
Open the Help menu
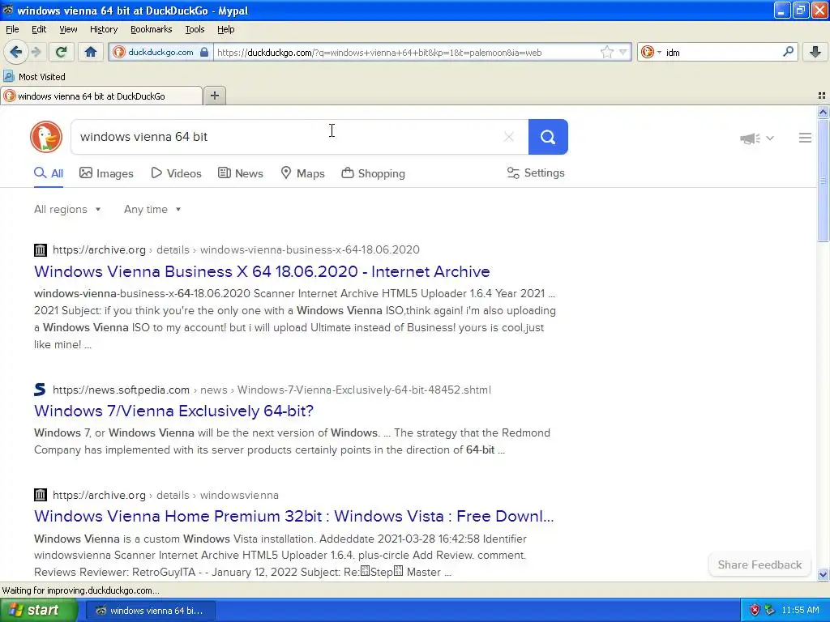click(x=225, y=29)
